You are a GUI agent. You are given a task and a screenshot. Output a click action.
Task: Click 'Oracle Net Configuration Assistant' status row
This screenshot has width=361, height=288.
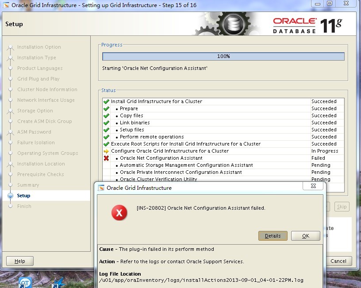pyautogui.click(x=223, y=158)
